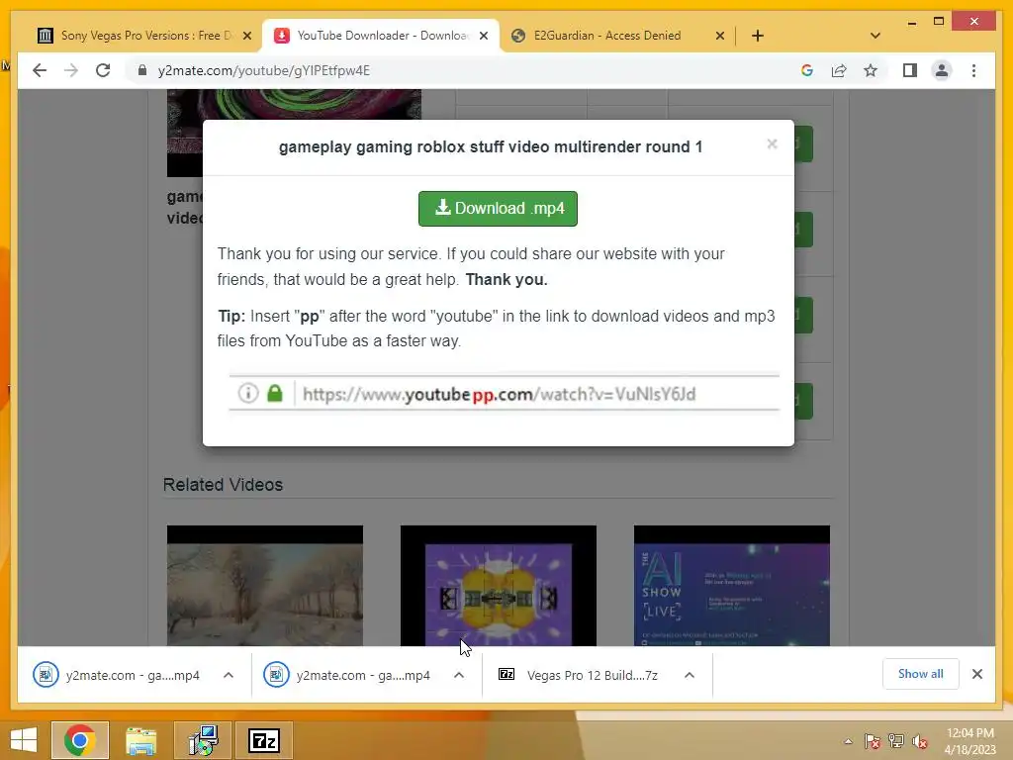Open 7-Zip from the taskbar
The image size is (1013, 760).
[264, 740]
